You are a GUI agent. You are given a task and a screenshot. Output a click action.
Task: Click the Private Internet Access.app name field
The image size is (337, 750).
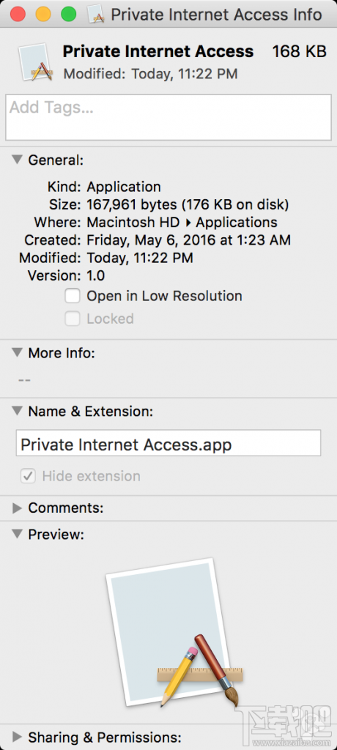click(x=168, y=443)
